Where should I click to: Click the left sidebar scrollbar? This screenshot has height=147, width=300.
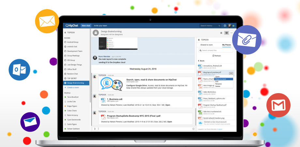coord(90,66)
